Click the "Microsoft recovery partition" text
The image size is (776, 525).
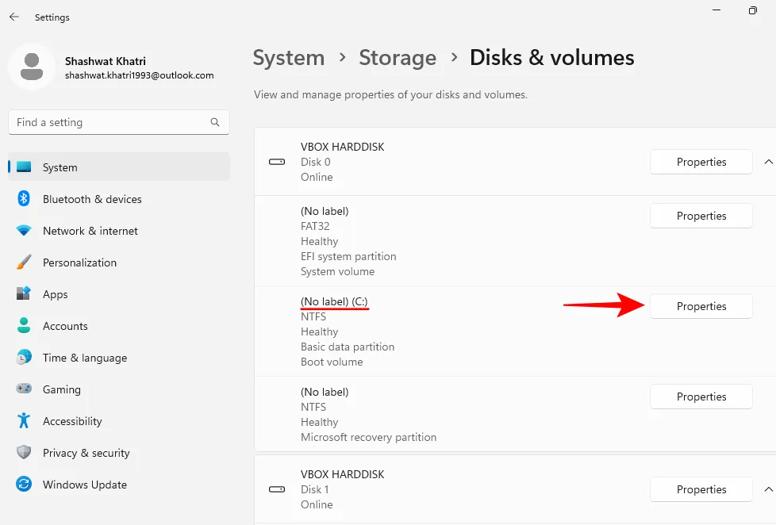tap(369, 437)
